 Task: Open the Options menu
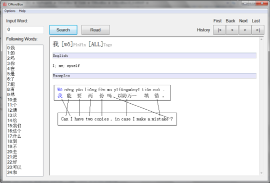10,11
